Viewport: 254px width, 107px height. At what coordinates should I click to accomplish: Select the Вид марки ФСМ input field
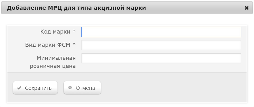161,45
